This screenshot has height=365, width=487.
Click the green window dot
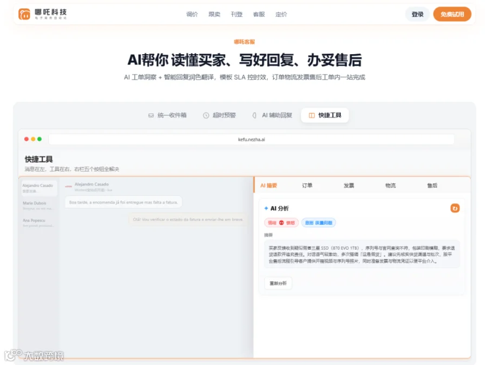pos(40,139)
